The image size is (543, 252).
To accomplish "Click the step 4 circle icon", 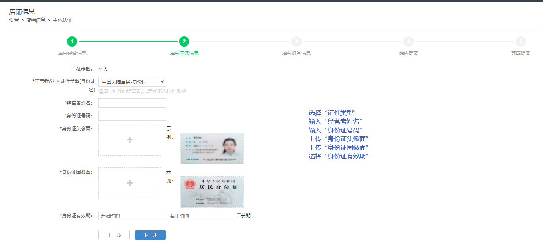I will [x=408, y=41].
